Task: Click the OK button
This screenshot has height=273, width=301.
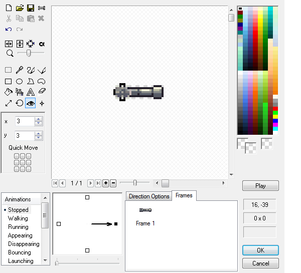Action: (x=260, y=250)
